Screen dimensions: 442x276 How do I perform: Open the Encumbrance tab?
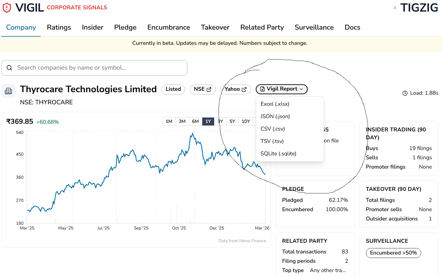[x=169, y=27]
